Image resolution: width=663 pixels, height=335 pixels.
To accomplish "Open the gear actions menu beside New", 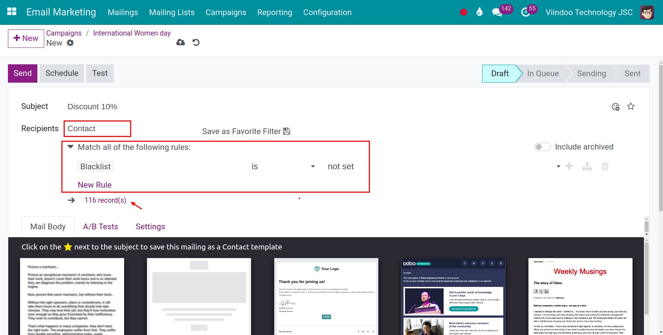I will 70,43.
